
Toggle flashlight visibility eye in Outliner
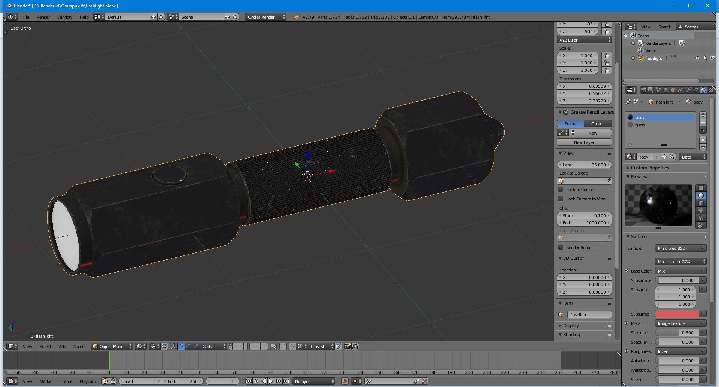[698, 58]
